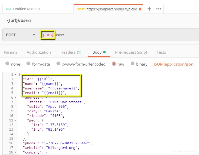Open the Tests tab
Screen dimensions: 199x155
click(x=161, y=52)
